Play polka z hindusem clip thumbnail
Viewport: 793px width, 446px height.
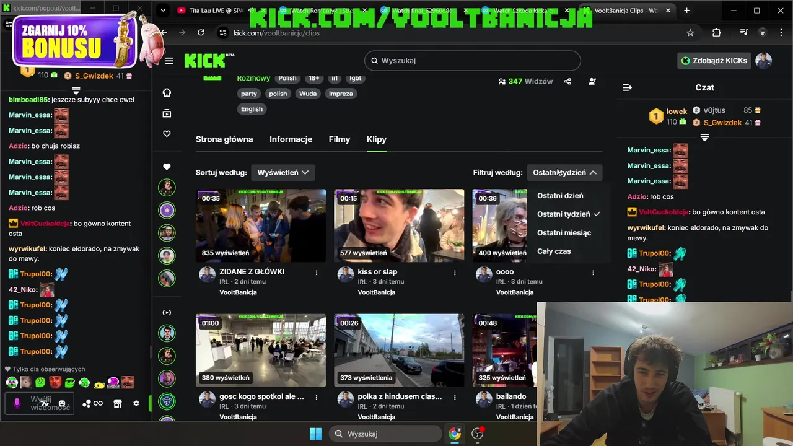[399, 350]
